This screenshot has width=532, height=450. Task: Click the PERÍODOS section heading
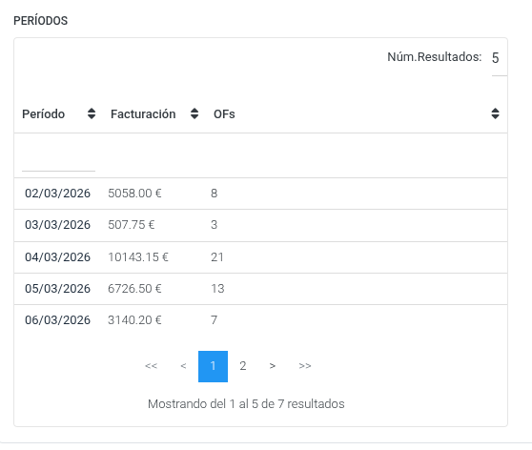pos(41,21)
